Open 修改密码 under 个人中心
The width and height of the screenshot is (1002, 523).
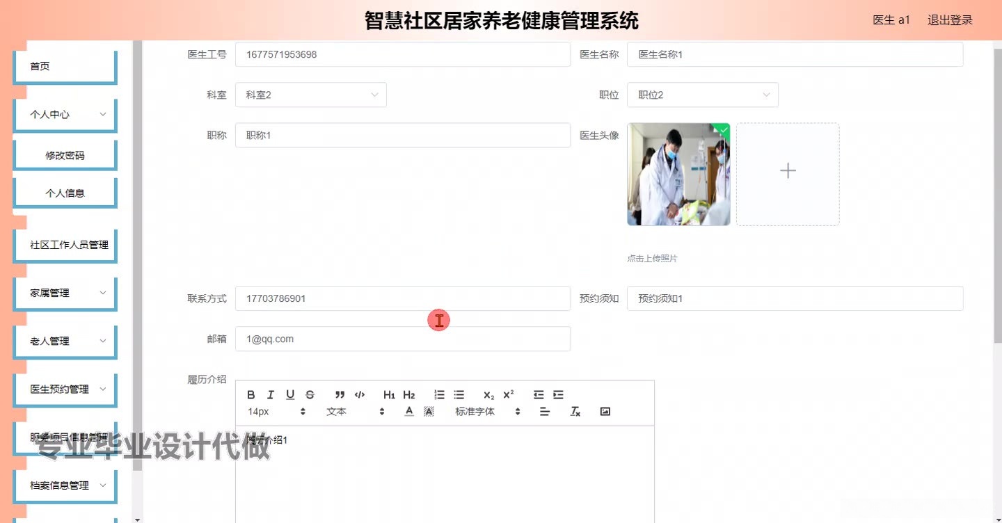coord(65,156)
